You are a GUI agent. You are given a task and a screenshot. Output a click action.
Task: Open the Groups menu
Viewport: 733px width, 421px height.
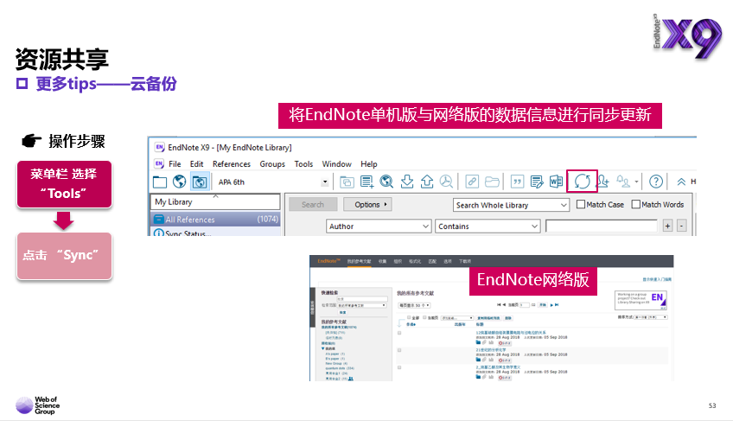click(x=272, y=164)
